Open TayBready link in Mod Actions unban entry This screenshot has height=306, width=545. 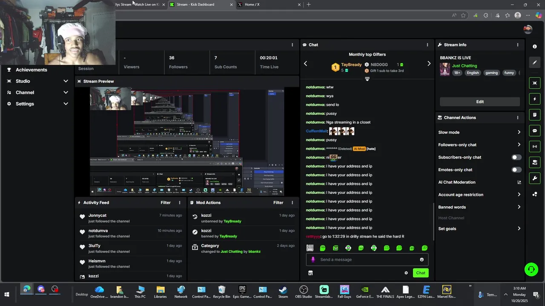click(x=232, y=221)
